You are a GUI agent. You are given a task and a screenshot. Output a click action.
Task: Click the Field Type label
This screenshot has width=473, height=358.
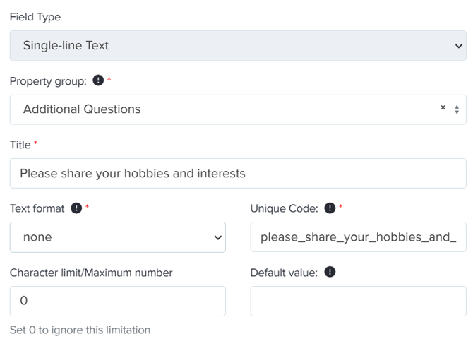coord(35,17)
